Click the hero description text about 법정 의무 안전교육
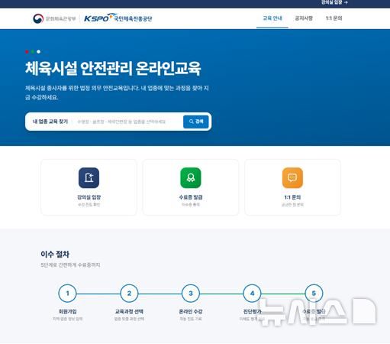 coord(117,92)
